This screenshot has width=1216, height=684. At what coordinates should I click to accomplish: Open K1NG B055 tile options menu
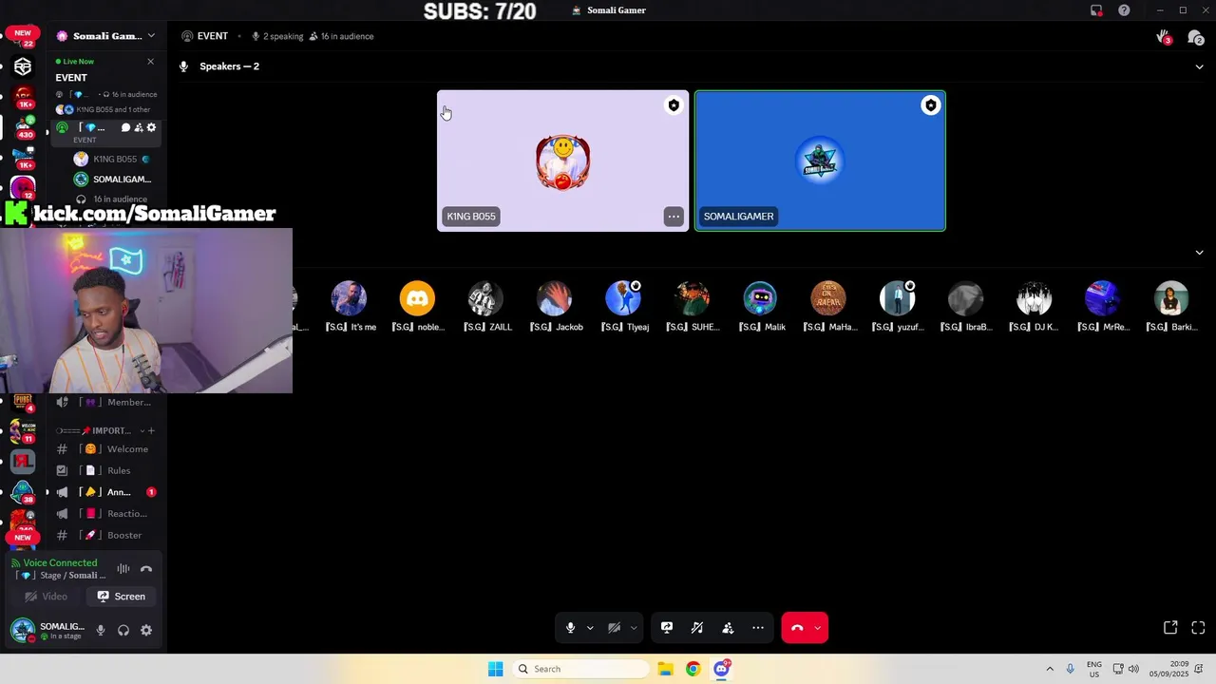[x=674, y=217]
